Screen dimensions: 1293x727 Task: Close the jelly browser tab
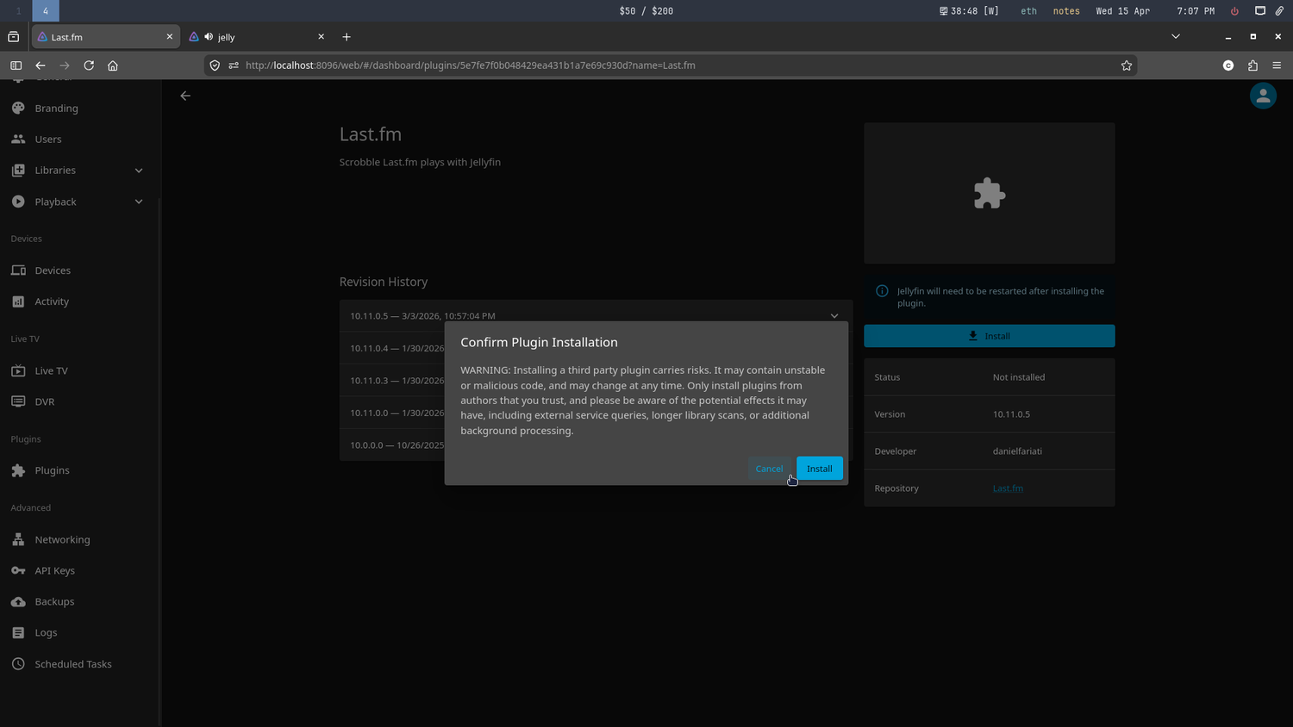click(x=321, y=37)
